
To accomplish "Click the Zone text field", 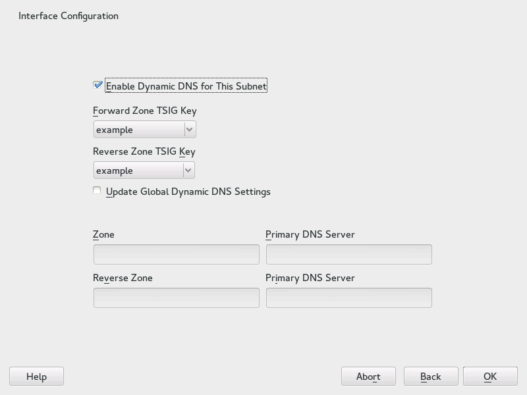I will [x=177, y=255].
